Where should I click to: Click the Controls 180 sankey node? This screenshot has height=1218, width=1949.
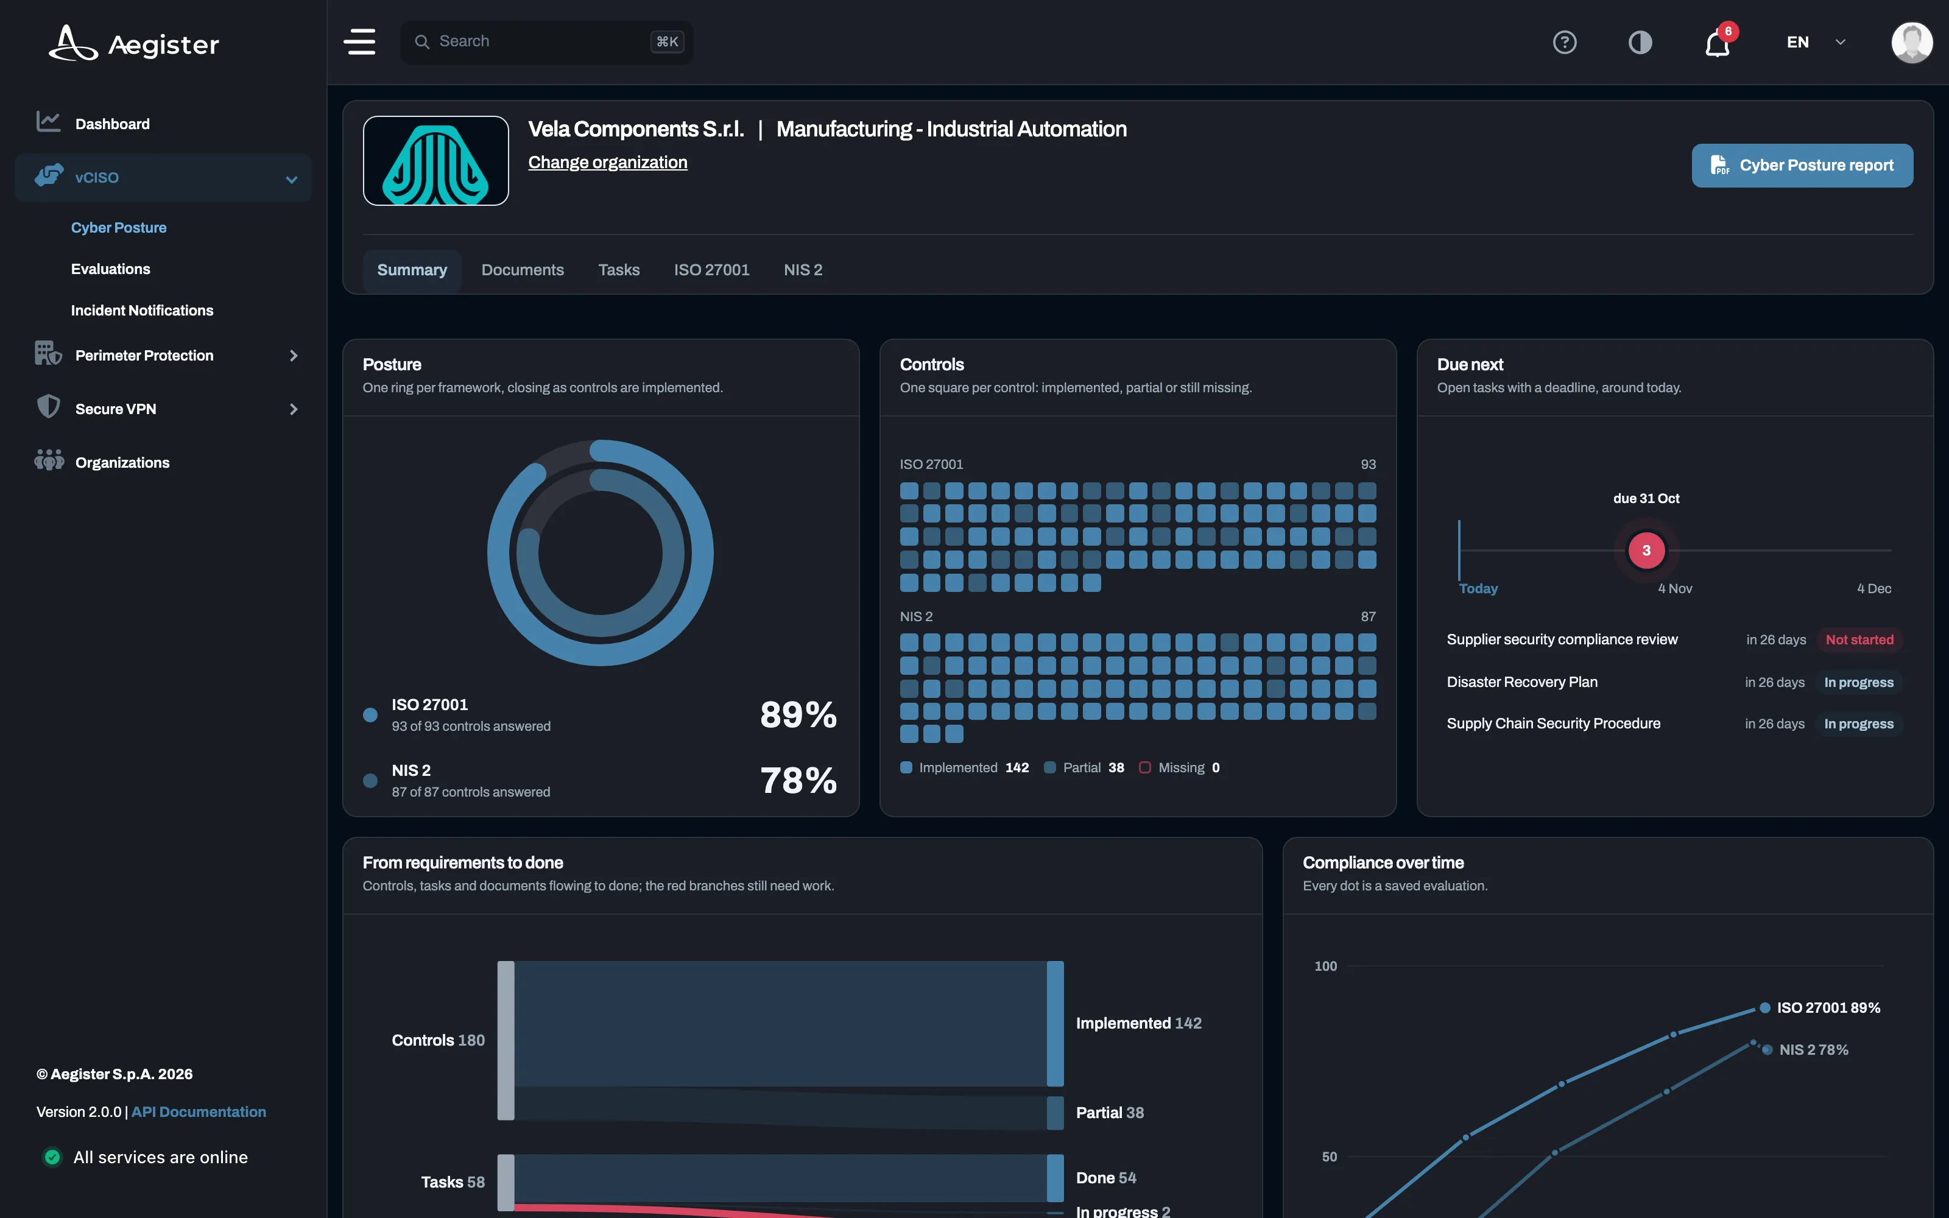tap(505, 1040)
